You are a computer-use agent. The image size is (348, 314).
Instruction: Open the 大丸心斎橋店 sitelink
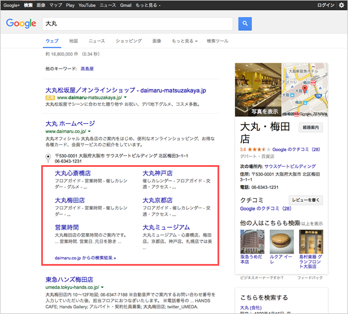73,173
